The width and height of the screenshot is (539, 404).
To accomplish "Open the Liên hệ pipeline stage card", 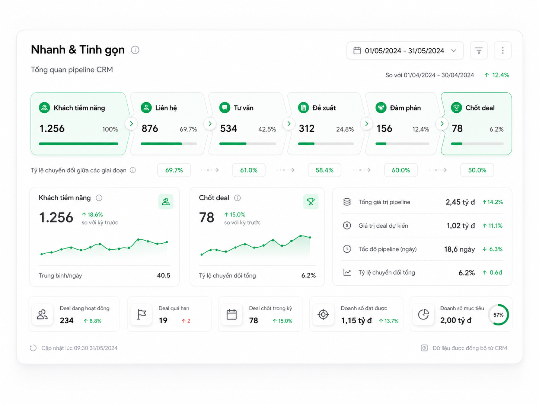I will (169, 124).
